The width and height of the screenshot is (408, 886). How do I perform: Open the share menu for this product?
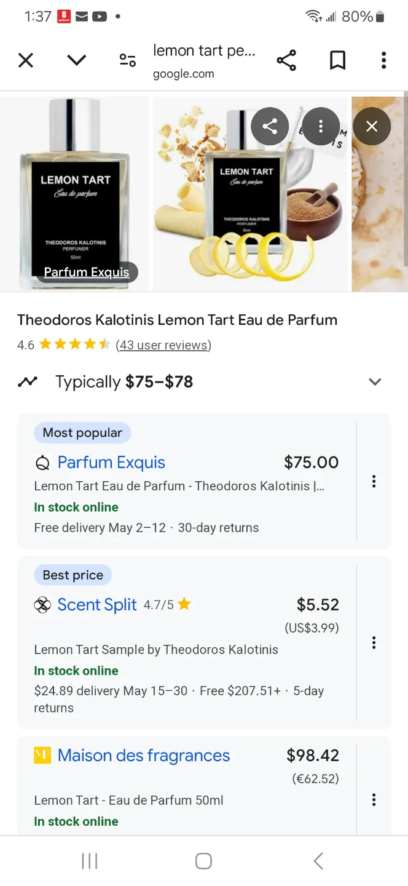[x=286, y=60]
